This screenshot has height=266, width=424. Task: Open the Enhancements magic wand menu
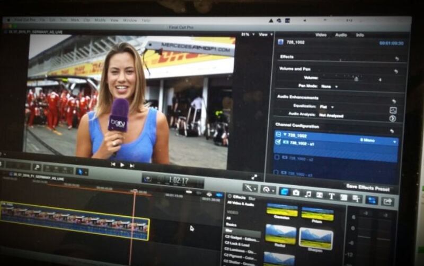tap(250, 188)
